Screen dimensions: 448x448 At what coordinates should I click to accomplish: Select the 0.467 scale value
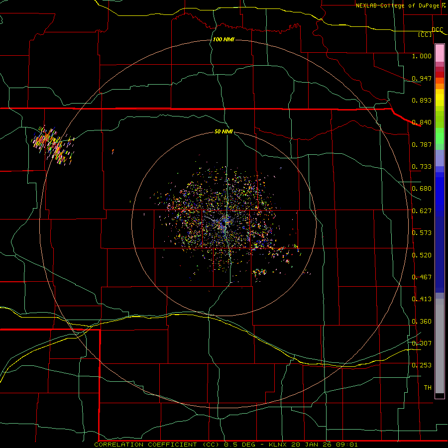[x=422, y=277]
